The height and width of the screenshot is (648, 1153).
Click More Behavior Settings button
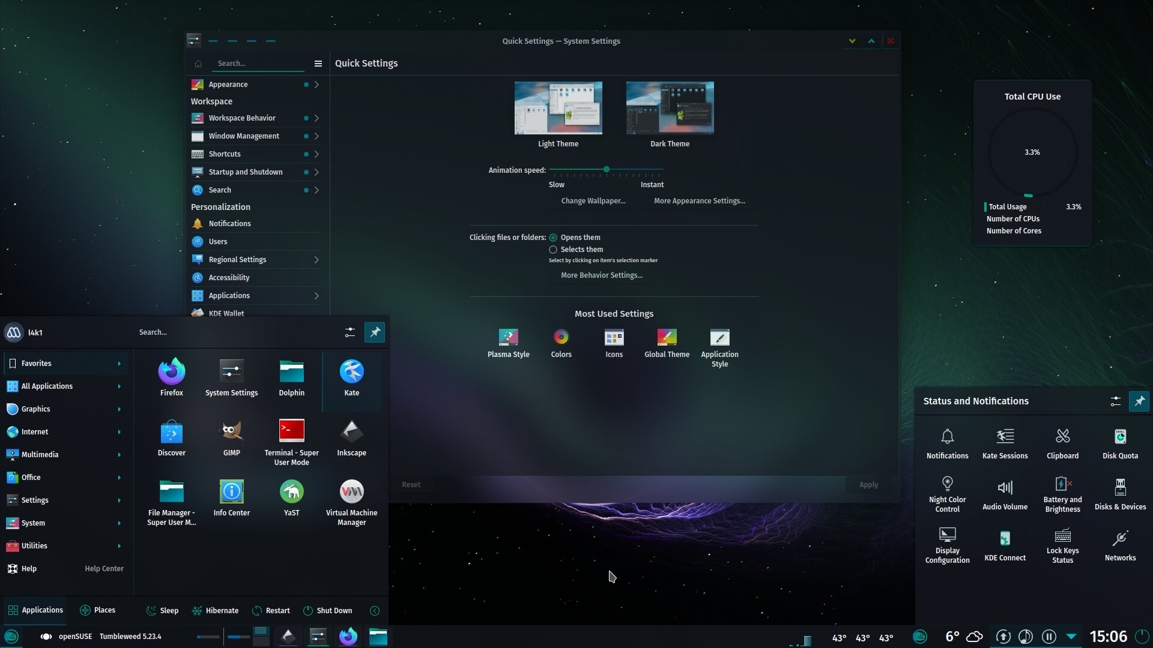(x=602, y=275)
